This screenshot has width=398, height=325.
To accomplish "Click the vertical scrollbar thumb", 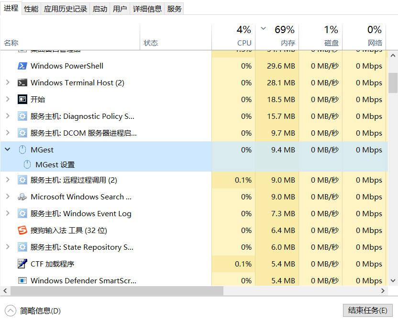I will tap(393, 83).
